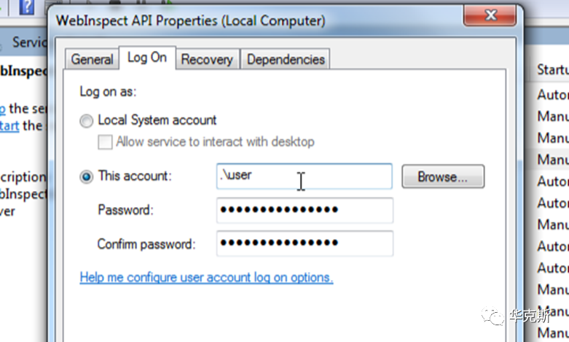Viewport: 569px width, 342px height.
Task: Click the Stop service link behind dialog
Action: point(3,109)
